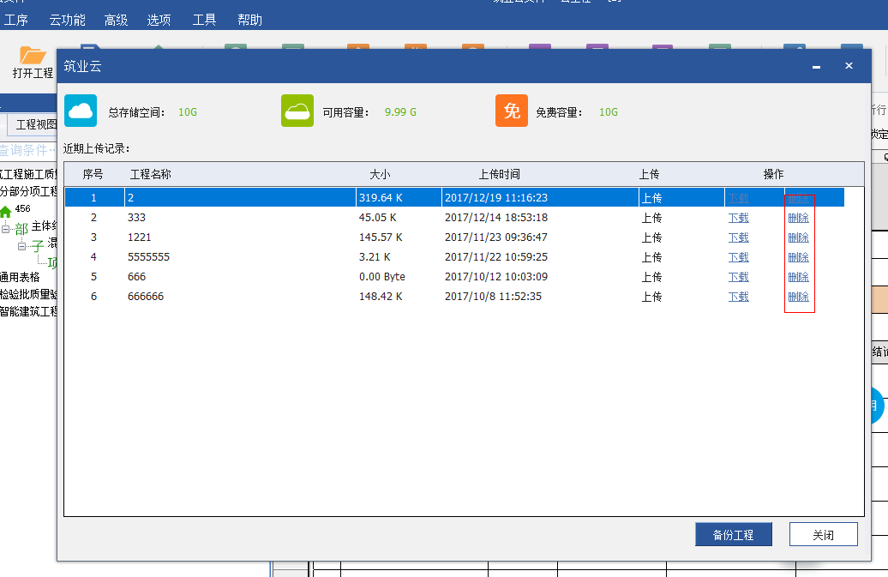The height and width of the screenshot is (577, 888).
Task: Delete the project named 1221
Action: click(798, 237)
